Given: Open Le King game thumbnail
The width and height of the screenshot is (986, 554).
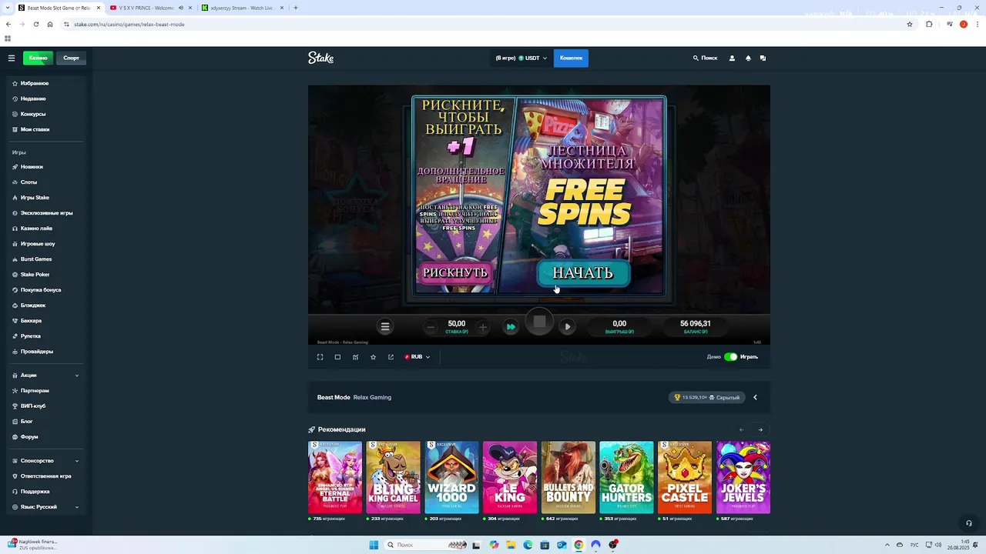Looking at the screenshot, I should [x=510, y=477].
